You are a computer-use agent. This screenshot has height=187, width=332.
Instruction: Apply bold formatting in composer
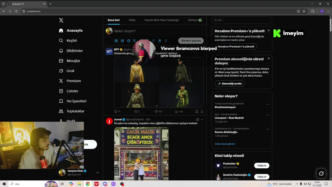tap(160, 41)
